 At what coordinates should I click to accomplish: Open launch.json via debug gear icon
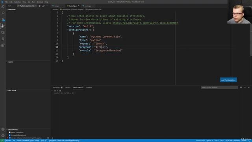[x=39, y=6]
